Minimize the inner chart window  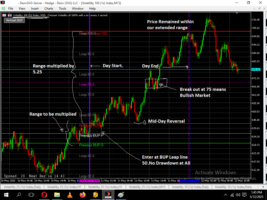pyautogui.click(x=254, y=9)
